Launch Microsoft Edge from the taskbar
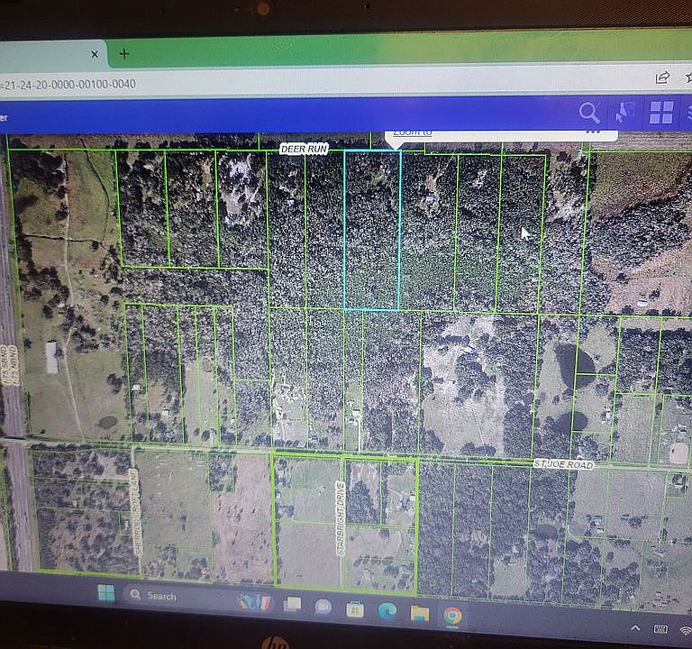Viewport: 692px width, 649px height. 387,611
